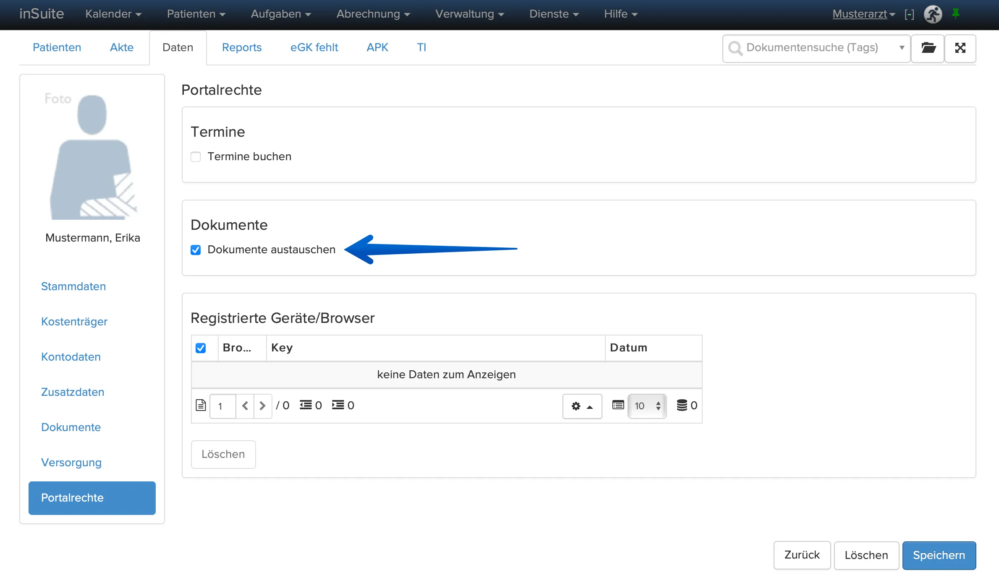Uncheck Dokumente austauschen checkbox
The width and height of the screenshot is (999, 577).
(x=196, y=250)
